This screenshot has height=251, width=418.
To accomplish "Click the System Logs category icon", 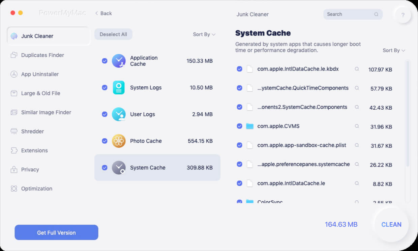I will click(x=119, y=87).
